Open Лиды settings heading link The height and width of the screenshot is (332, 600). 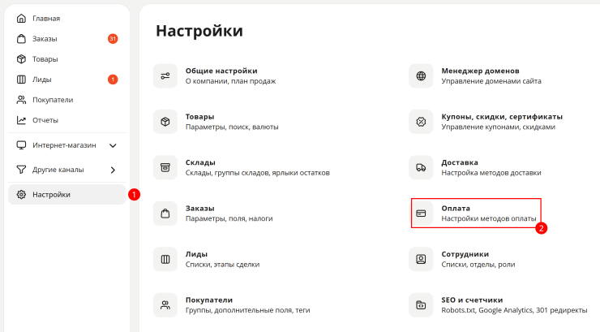(x=196, y=254)
